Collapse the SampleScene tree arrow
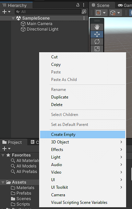 pyautogui.click(x=13, y=18)
